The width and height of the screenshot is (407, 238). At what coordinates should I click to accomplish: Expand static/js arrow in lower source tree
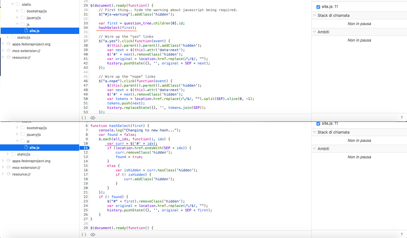pyautogui.click(x=8, y=154)
